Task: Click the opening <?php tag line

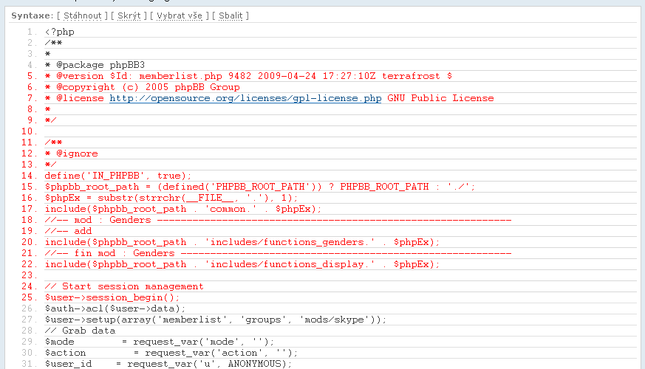Action: tap(60, 32)
